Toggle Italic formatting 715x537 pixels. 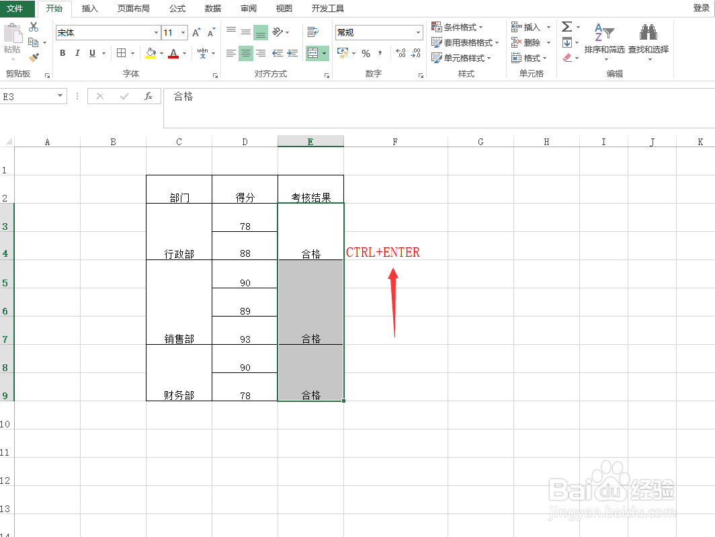point(77,53)
